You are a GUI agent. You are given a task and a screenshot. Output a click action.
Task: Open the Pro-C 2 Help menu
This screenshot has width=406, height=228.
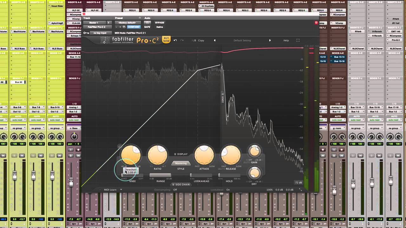286,40
